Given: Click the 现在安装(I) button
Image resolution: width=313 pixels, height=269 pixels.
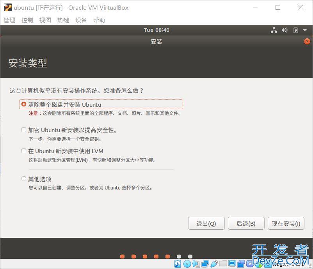Looking at the screenshot, I should (x=286, y=223).
